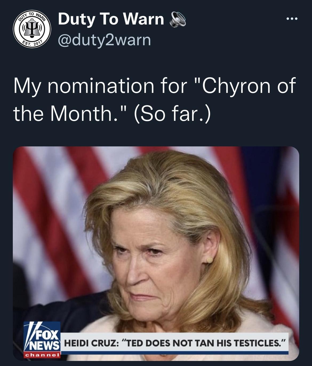Open the attached tweet photo

click(x=156, y=254)
